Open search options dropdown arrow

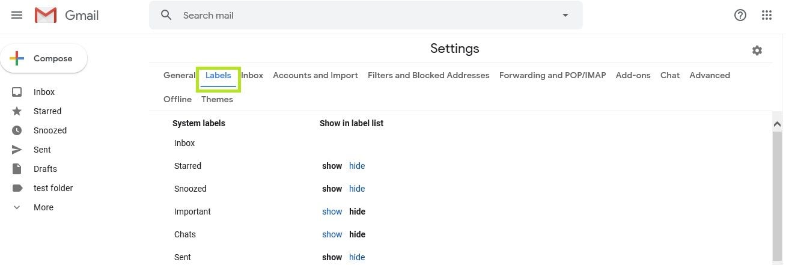click(x=565, y=15)
